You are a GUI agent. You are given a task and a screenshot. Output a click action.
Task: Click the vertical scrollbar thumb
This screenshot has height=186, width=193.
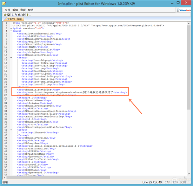pos(188,68)
